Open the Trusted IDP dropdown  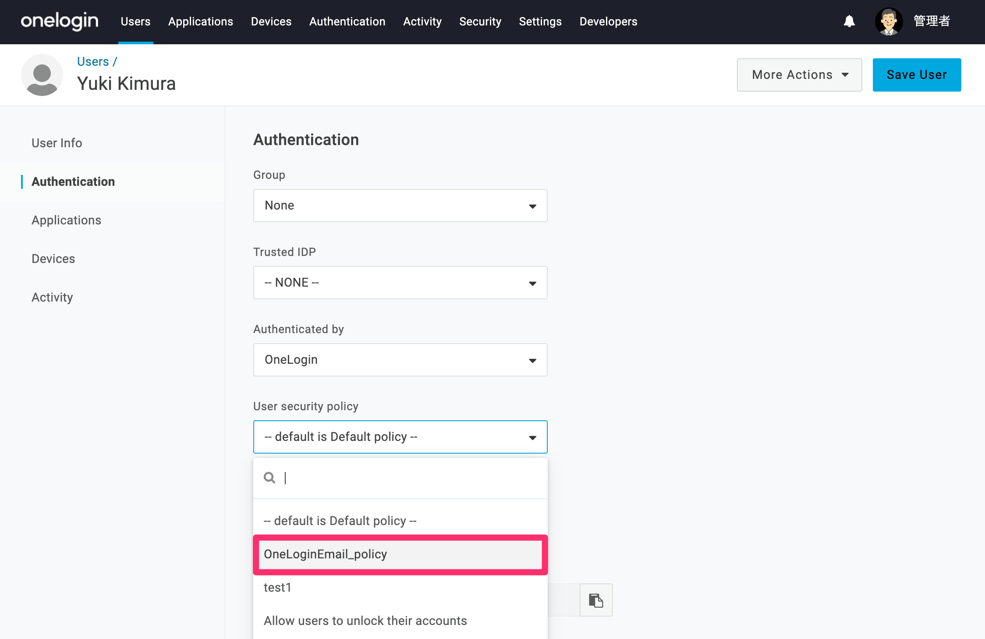(400, 283)
